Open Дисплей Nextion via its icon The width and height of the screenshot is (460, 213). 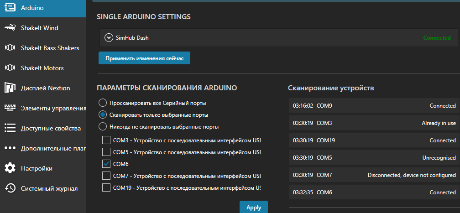pos(10,88)
